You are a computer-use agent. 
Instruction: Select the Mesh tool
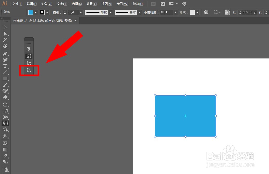pos(5,143)
